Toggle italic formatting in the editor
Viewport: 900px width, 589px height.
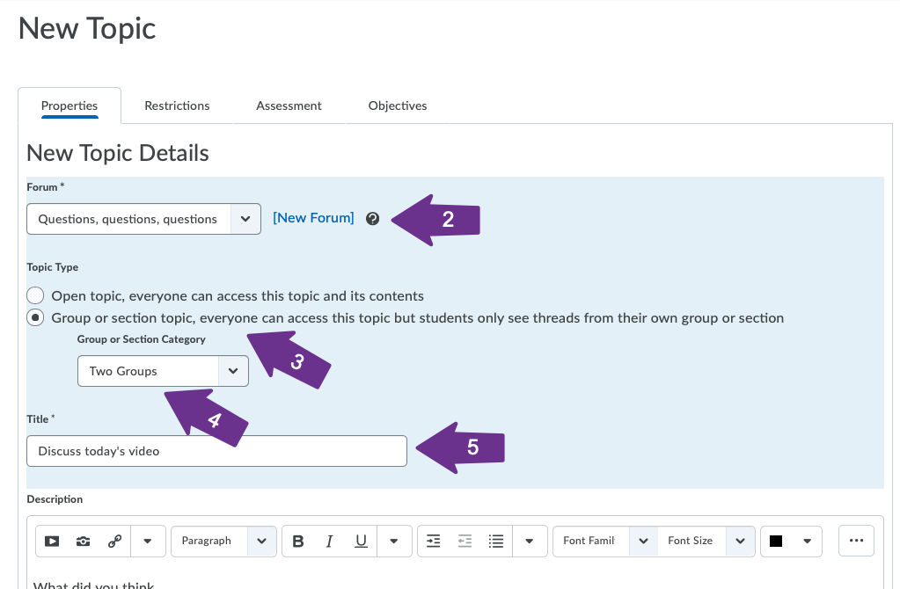329,542
